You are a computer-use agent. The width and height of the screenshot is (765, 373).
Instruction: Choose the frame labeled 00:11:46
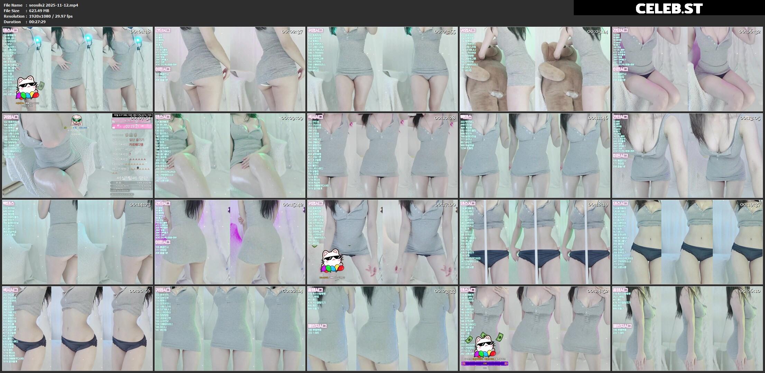coord(535,156)
